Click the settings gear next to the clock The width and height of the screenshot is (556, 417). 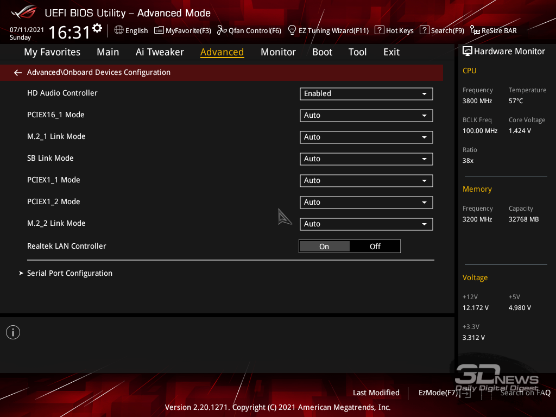click(97, 28)
